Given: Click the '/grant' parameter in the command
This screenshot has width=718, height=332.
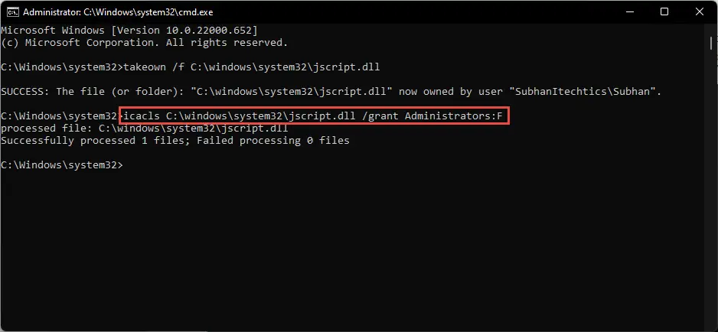Looking at the screenshot, I should pos(380,116).
